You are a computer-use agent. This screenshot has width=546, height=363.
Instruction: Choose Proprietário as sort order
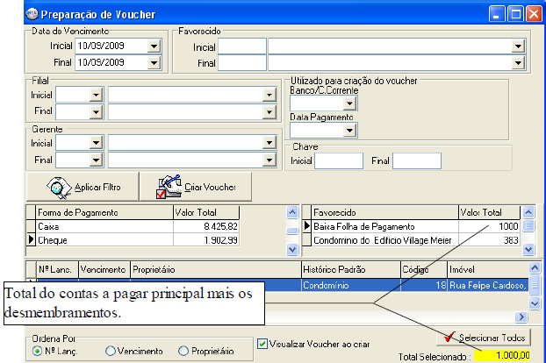(183, 351)
